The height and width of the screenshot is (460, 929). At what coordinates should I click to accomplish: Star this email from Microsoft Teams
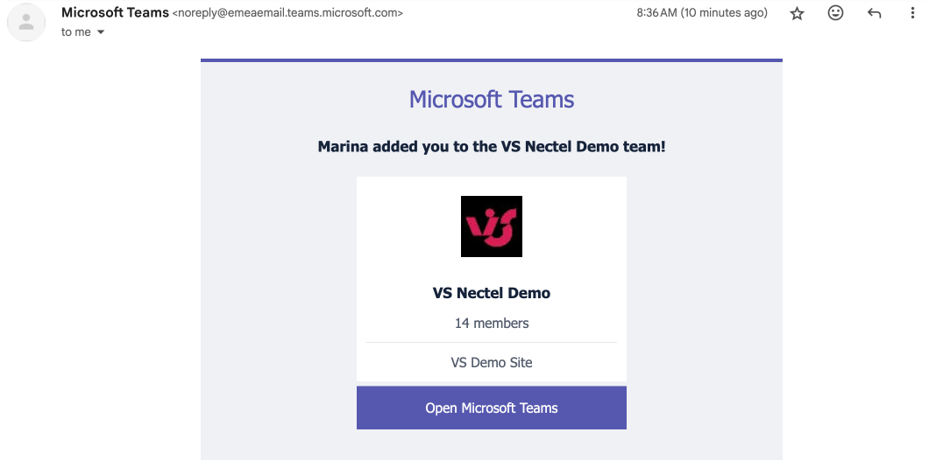coord(797,13)
